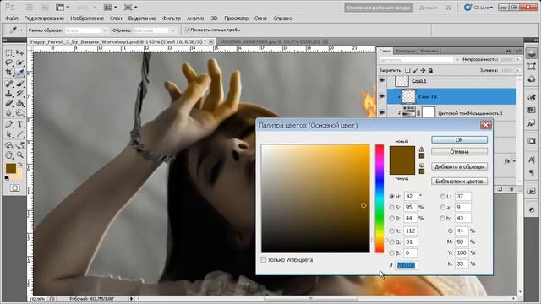Image resolution: width=541 pixels, height=304 pixels.
Task: Switch to the Контуры panel tab
Action: pyautogui.click(x=405, y=51)
